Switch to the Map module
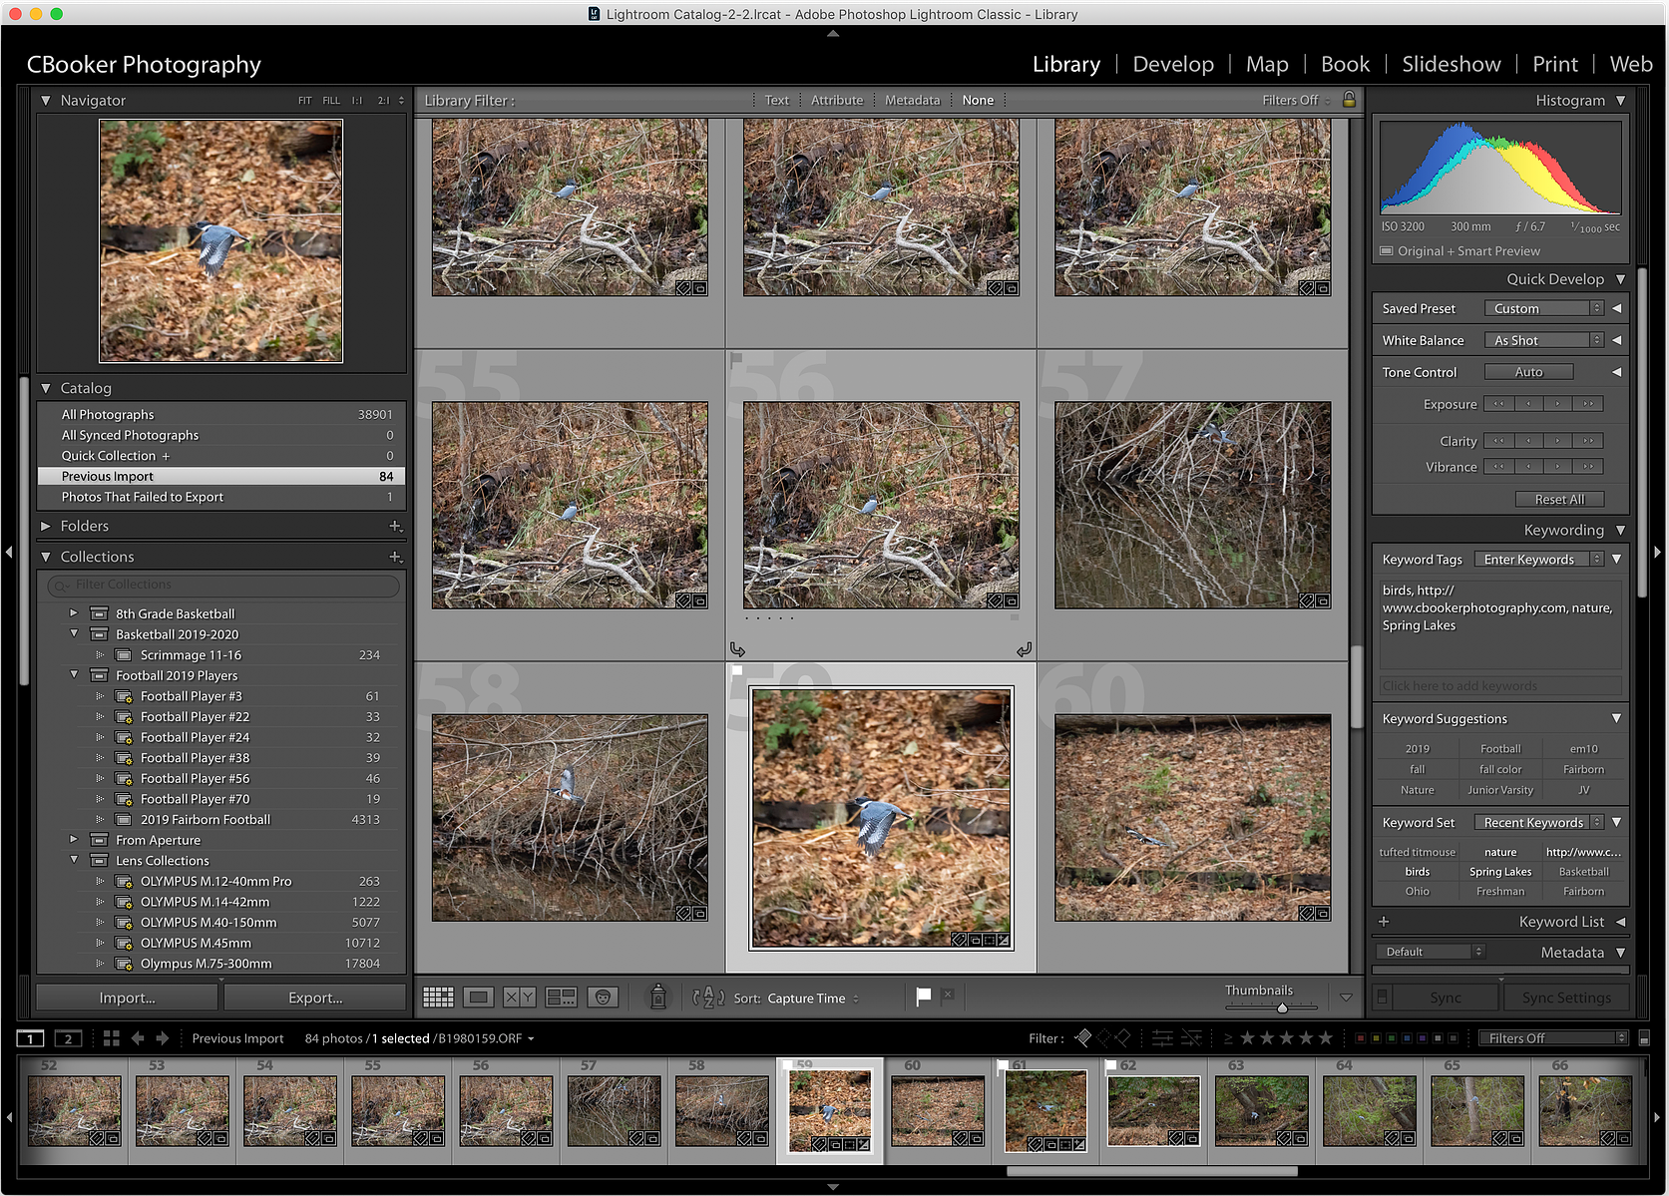 click(1267, 64)
